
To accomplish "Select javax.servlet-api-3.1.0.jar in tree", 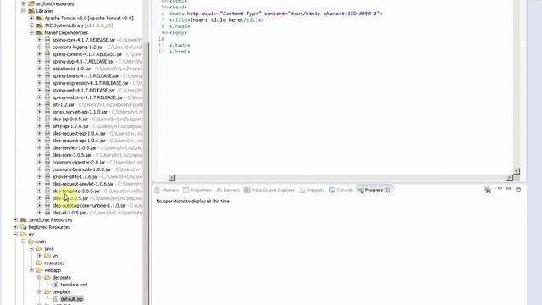I will [80, 112].
